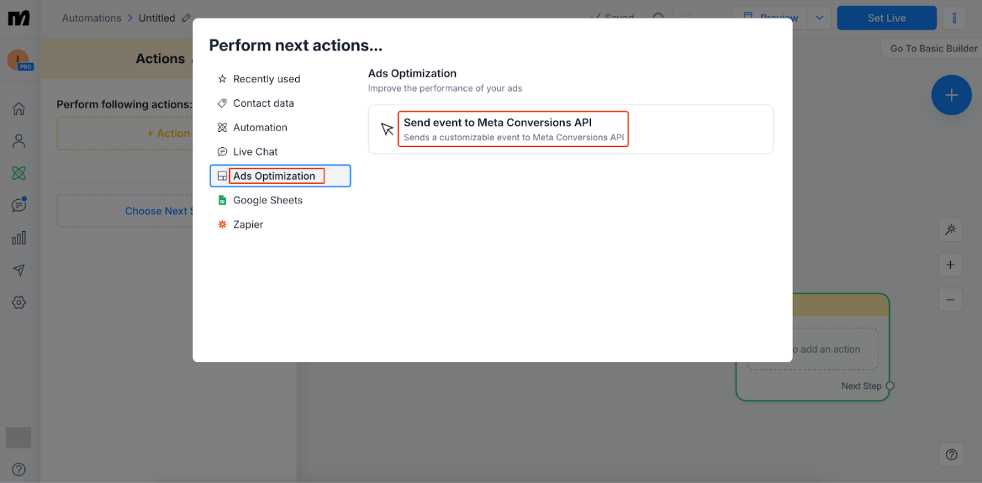The image size is (982, 483).
Task: Click the ManyChat logo in the top corner
Action: pyautogui.click(x=19, y=17)
